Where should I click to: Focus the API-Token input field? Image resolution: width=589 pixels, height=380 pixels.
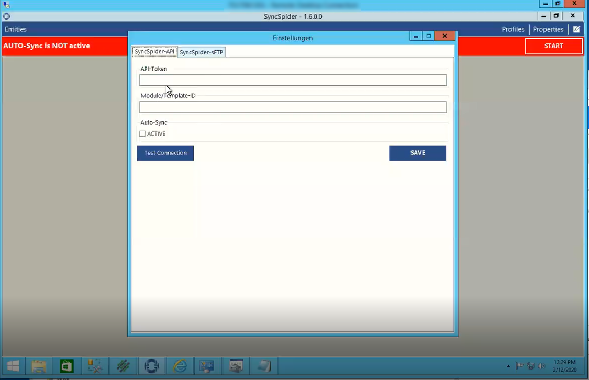coord(293,80)
